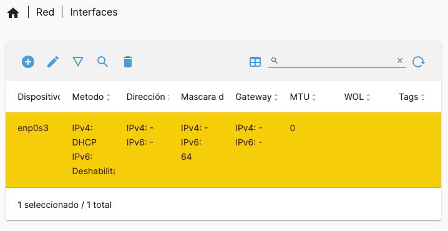
Task: Select the enp0s3 interface row
Action: pyautogui.click(x=223, y=150)
